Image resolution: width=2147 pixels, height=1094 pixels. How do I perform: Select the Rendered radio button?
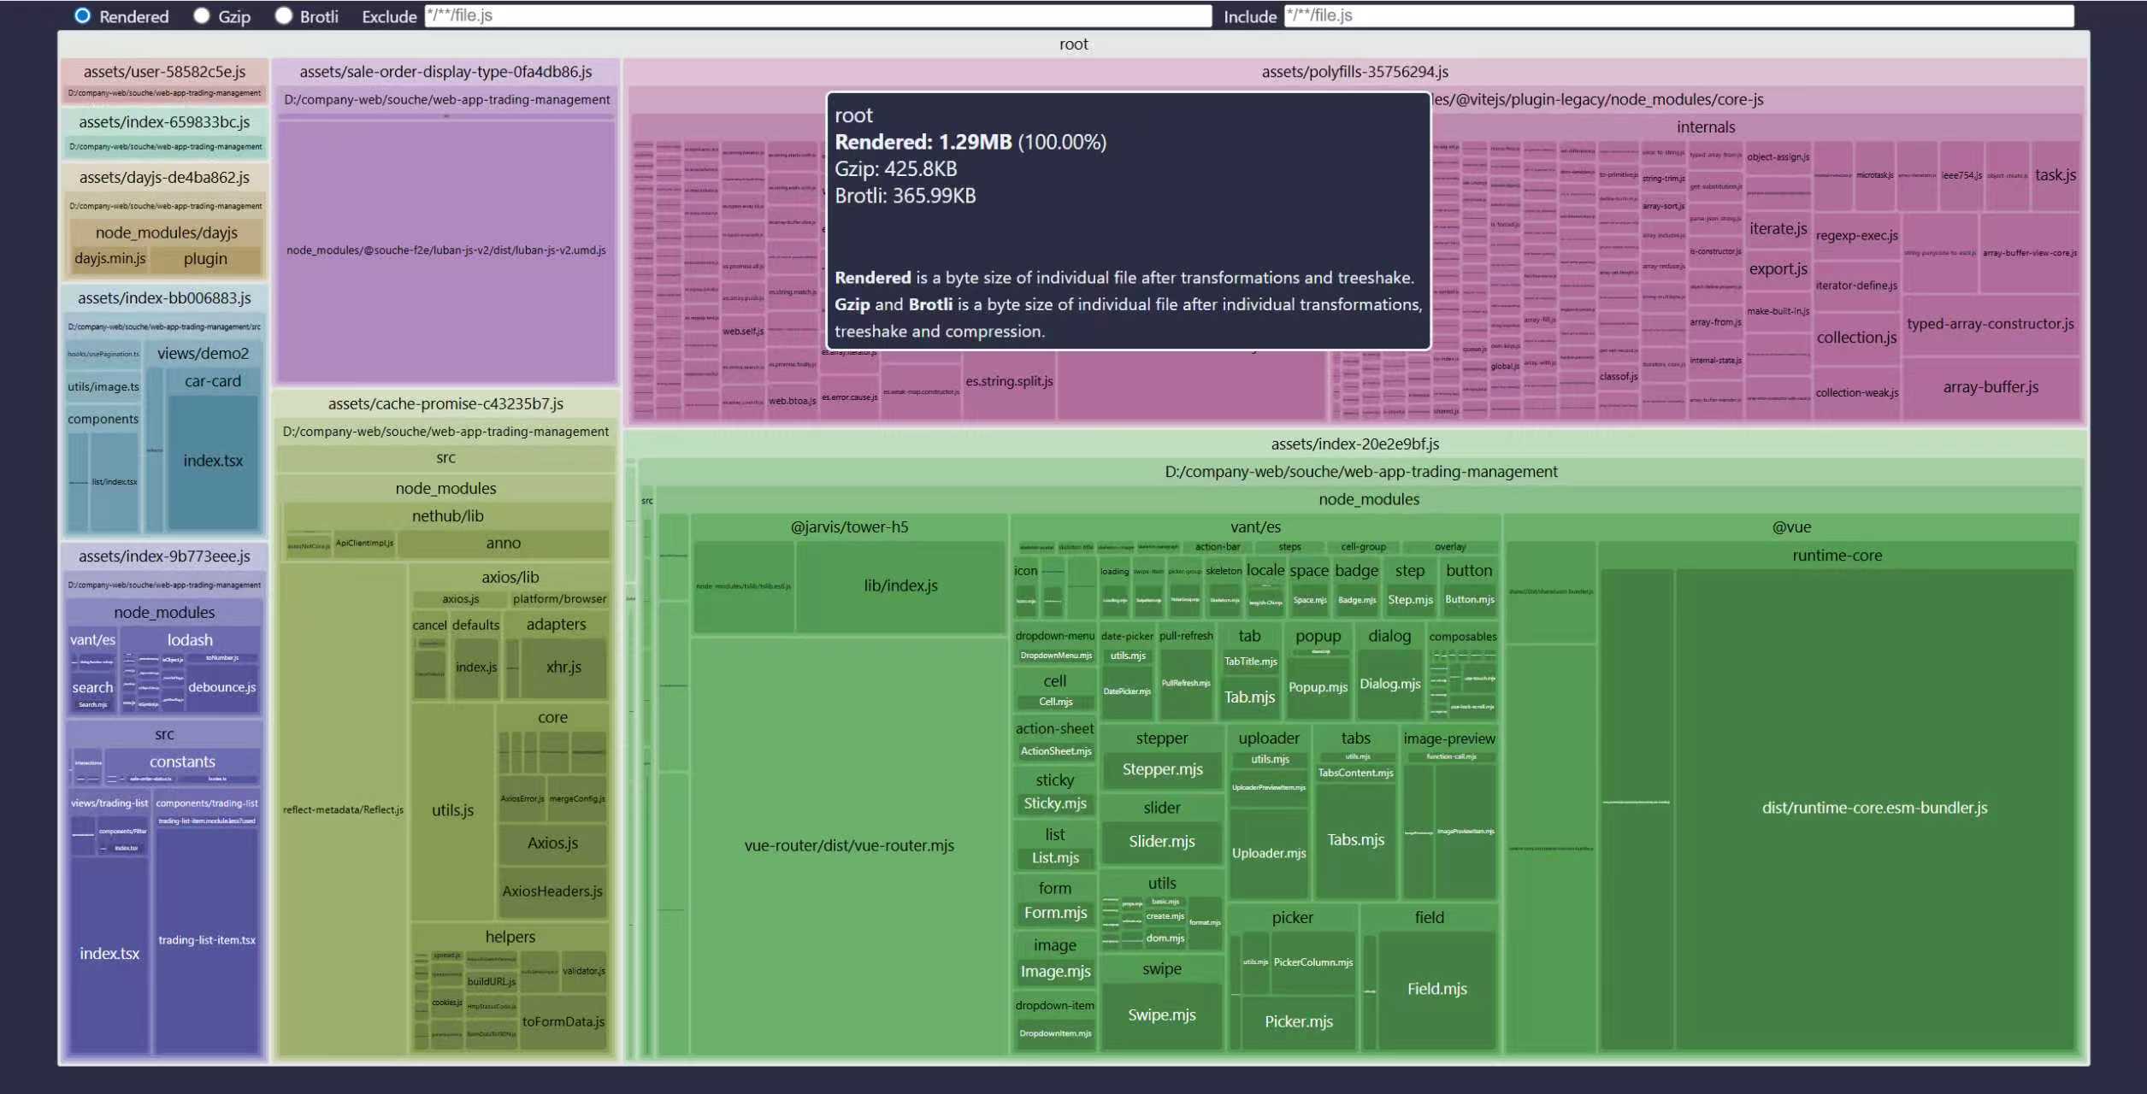click(82, 16)
